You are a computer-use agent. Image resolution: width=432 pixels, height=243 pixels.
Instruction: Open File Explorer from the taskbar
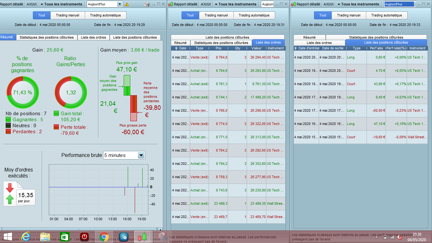(45, 237)
